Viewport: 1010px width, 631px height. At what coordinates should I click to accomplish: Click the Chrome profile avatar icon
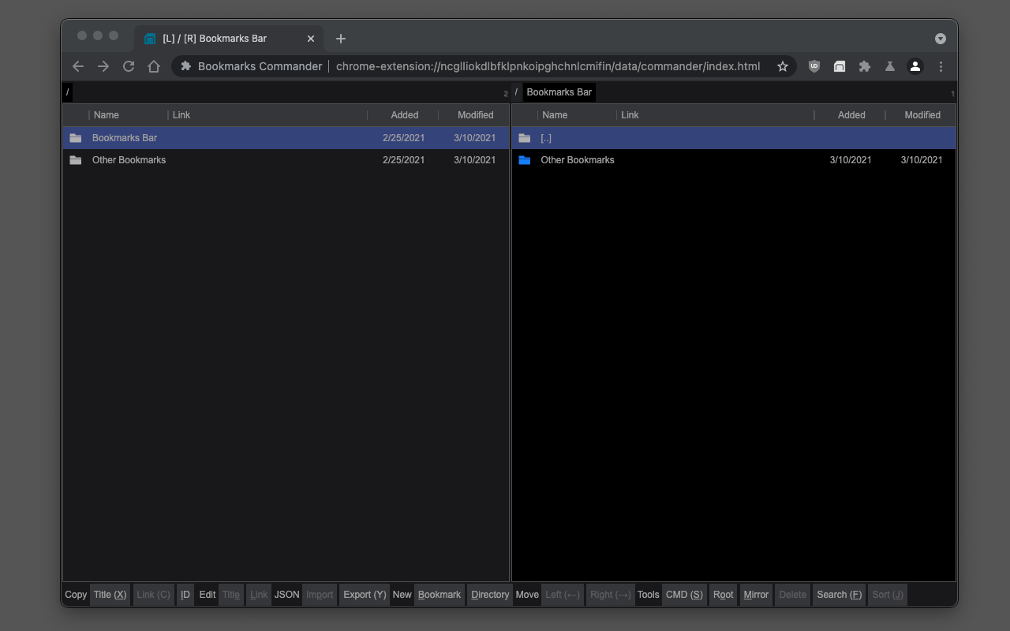915,66
